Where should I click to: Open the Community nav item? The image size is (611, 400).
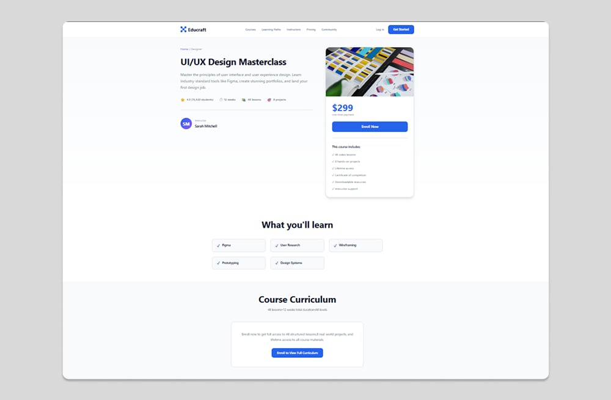coord(329,29)
